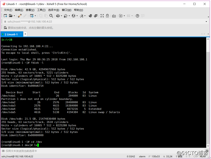Expand the Encoding globe dropdown arrow
The width and height of the screenshot is (211, 159).
point(77,16)
